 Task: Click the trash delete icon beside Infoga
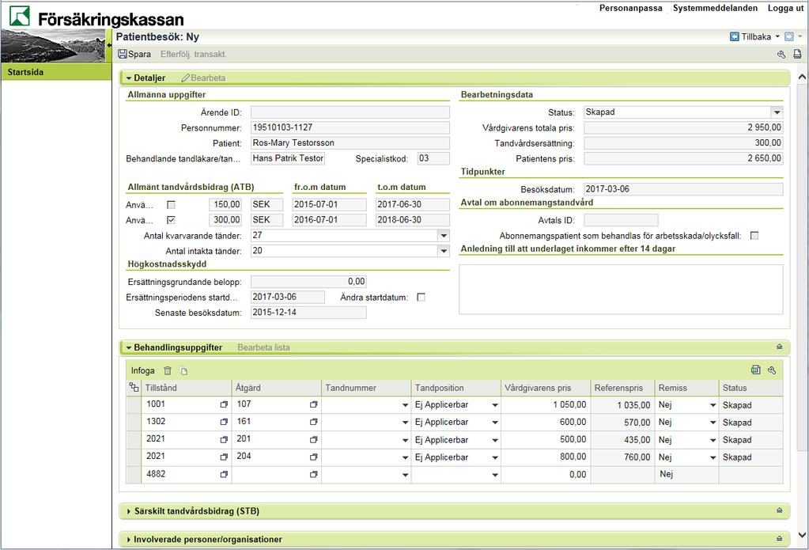click(x=167, y=370)
